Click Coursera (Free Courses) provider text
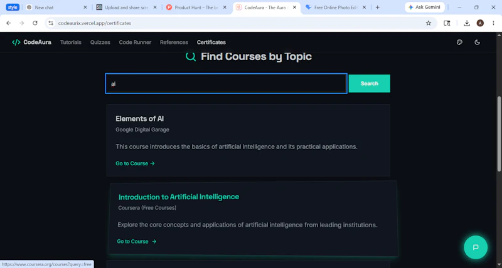The image size is (502, 268). 147,208
